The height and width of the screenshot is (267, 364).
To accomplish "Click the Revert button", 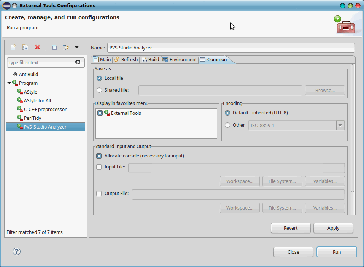I will [291, 228].
